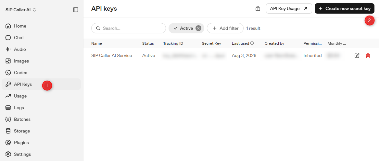Click the lock icon beside API Key Usage
The height and width of the screenshot is (161, 379).
click(258, 9)
